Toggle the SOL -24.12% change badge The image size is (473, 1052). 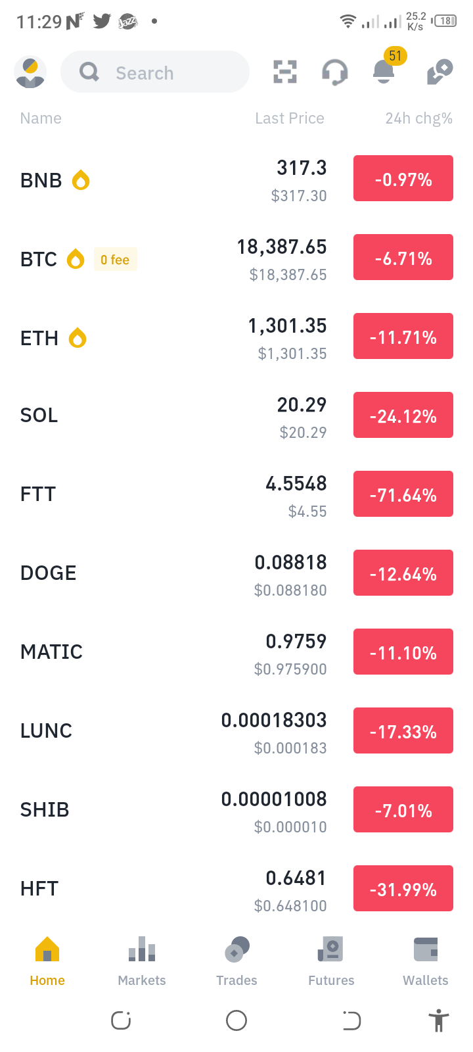(403, 415)
